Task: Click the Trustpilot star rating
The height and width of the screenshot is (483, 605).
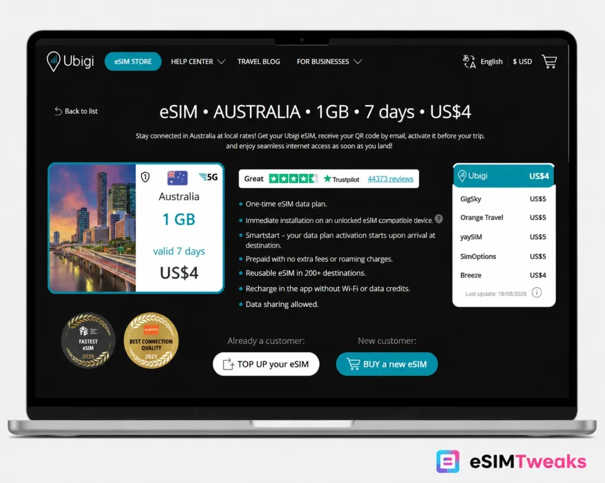Action: click(293, 179)
